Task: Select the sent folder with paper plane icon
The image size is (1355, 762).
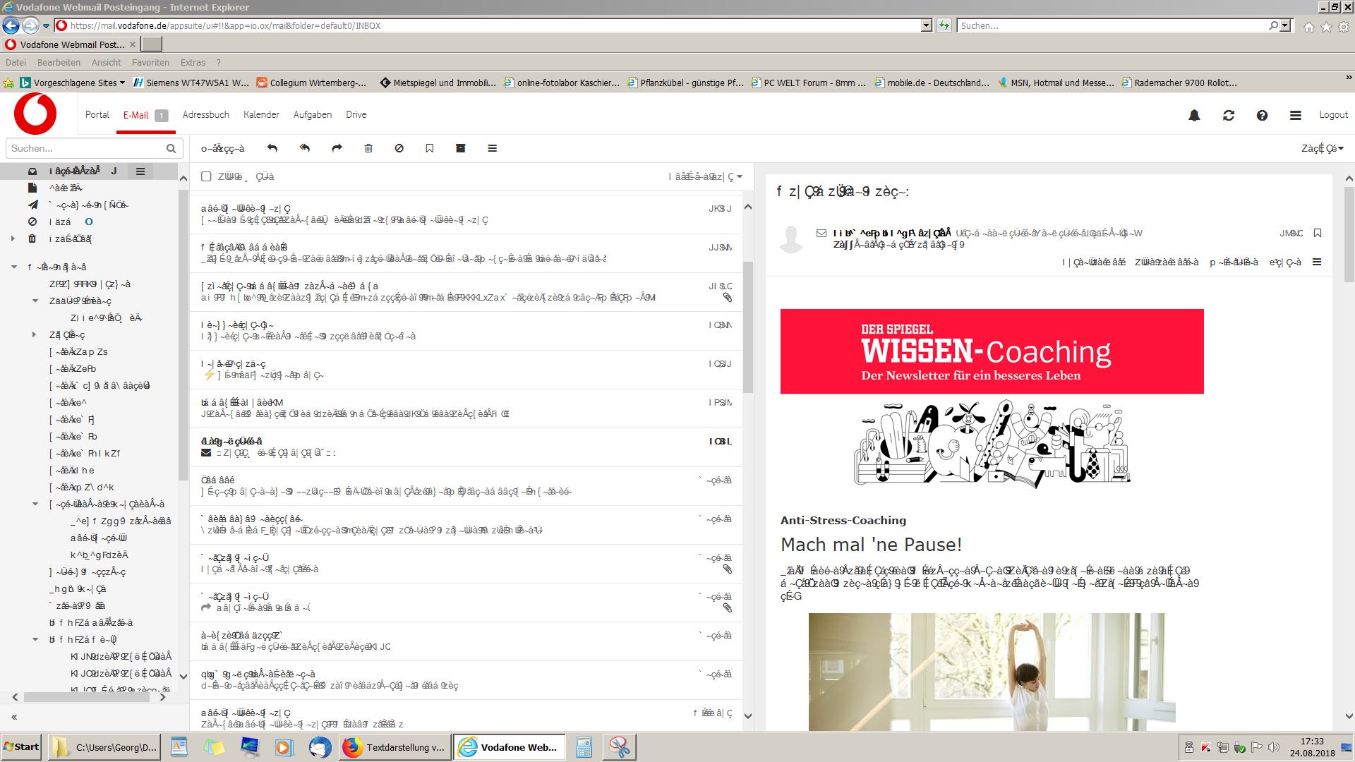Action: (x=32, y=205)
